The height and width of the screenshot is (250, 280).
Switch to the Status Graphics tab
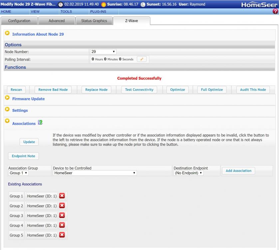[94, 21]
